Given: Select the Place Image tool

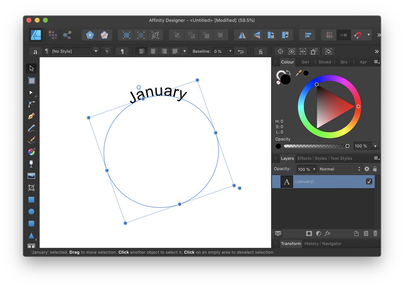Looking at the screenshot, I should coord(31,176).
